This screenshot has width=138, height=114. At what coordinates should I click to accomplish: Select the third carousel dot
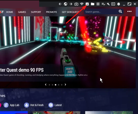coord(56,85)
